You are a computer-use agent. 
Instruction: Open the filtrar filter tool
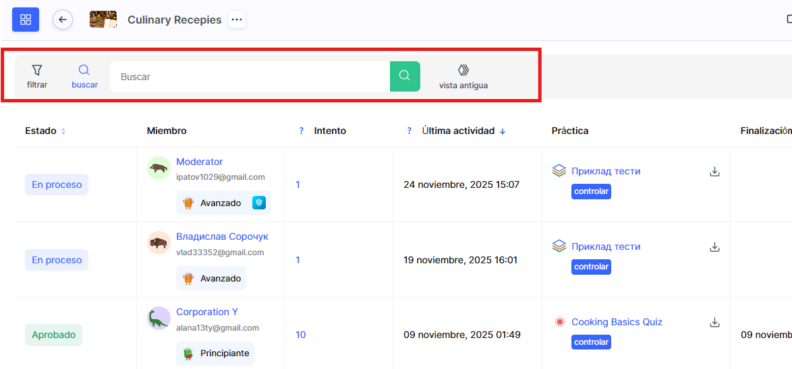coord(37,77)
